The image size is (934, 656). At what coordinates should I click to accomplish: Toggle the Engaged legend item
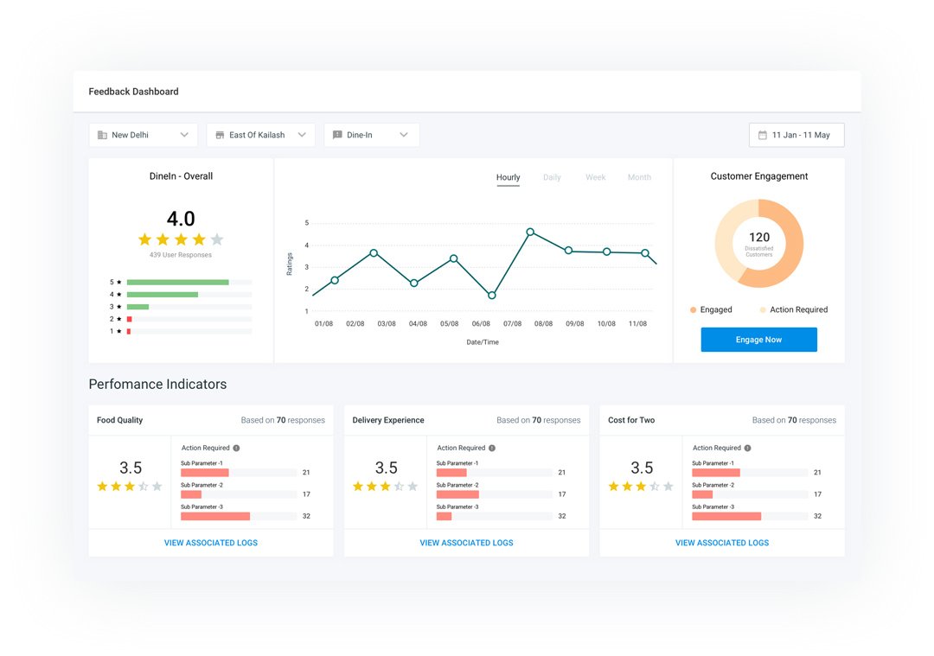(x=711, y=309)
